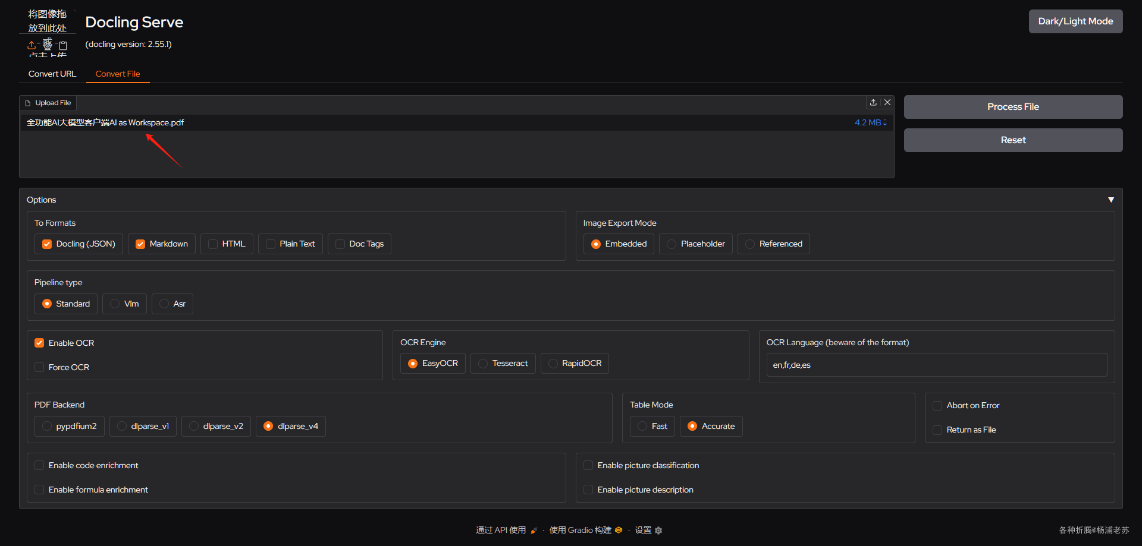Screen dimensions: 1142x546
Task: Select the Convert File tab
Action: click(x=118, y=74)
